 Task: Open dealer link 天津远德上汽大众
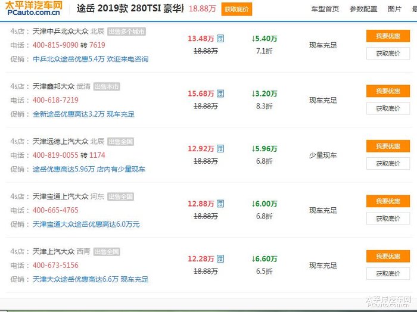(60, 141)
